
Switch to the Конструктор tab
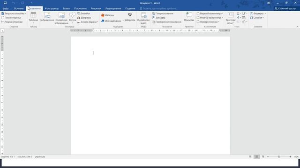pyautogui.click(x=52, y=8)
